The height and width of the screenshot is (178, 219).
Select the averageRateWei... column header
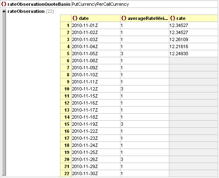pyautogui.click(x=144, y=18)
